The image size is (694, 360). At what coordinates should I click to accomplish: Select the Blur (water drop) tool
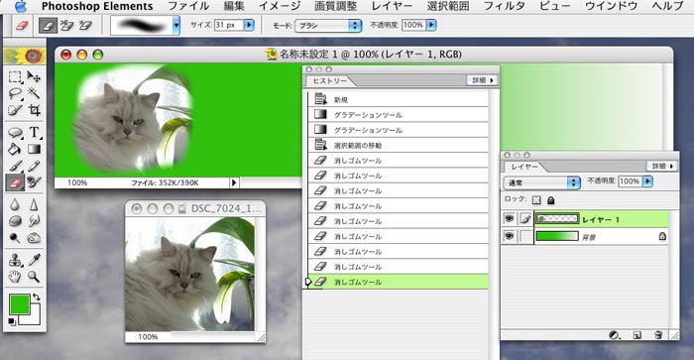tap(15, 204)
